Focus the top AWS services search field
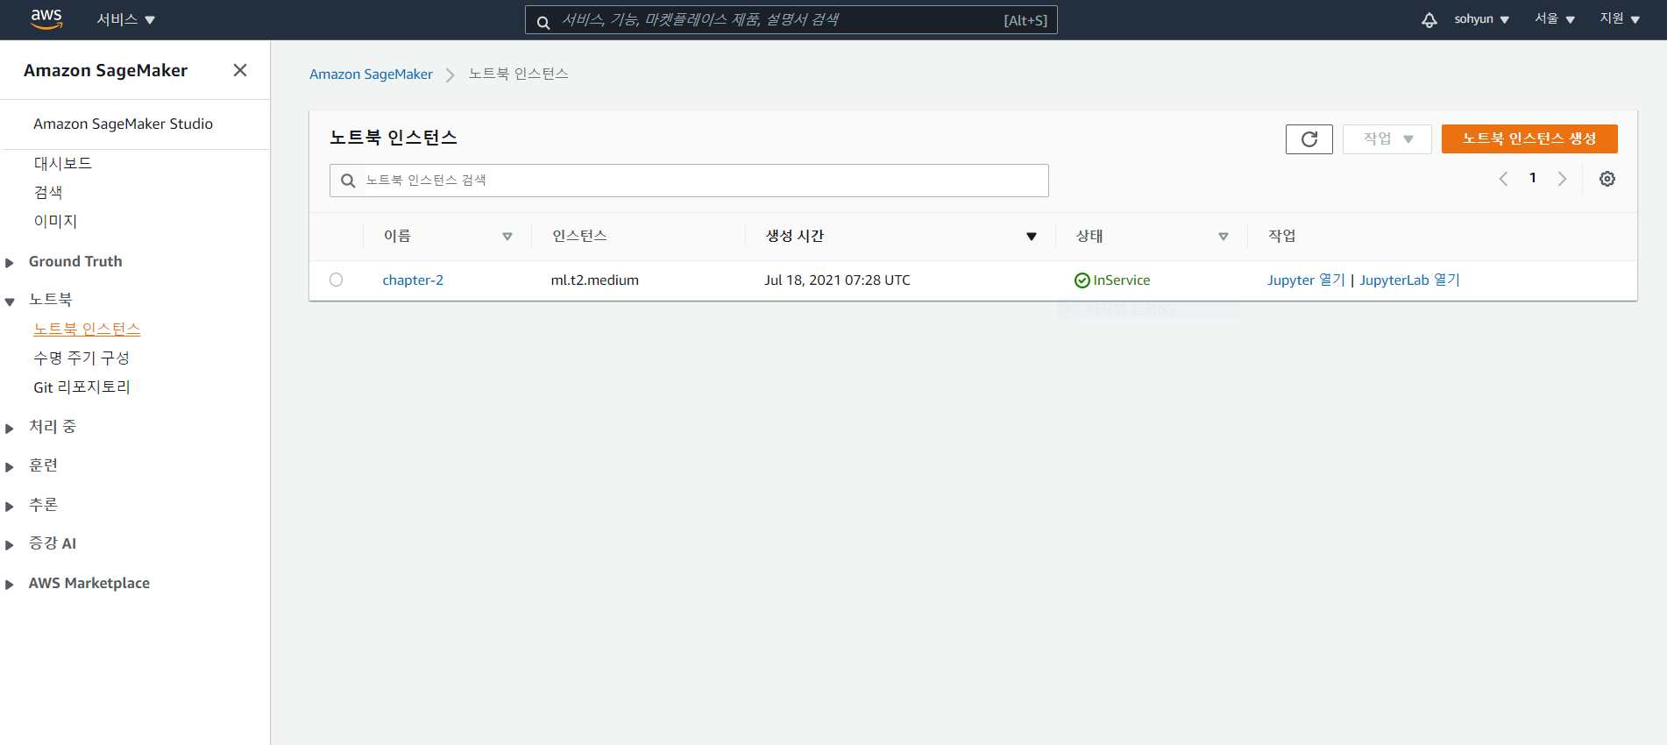1667x745 pixels. [791, 20]
